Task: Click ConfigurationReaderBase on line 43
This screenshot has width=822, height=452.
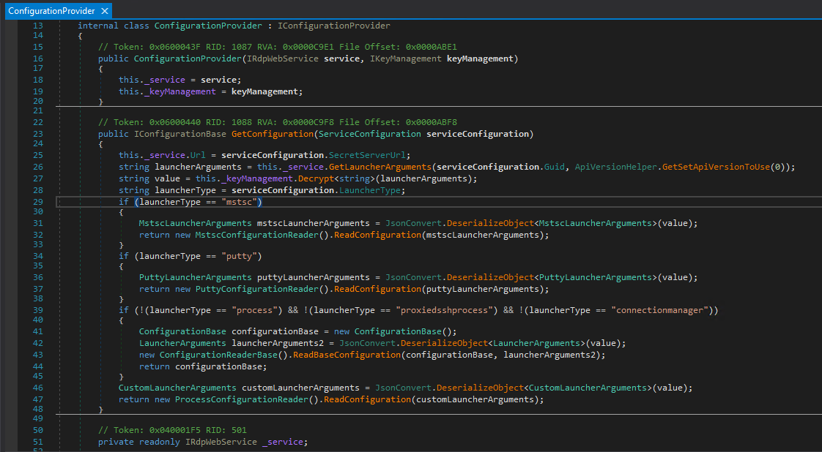Action: [218, 355]
